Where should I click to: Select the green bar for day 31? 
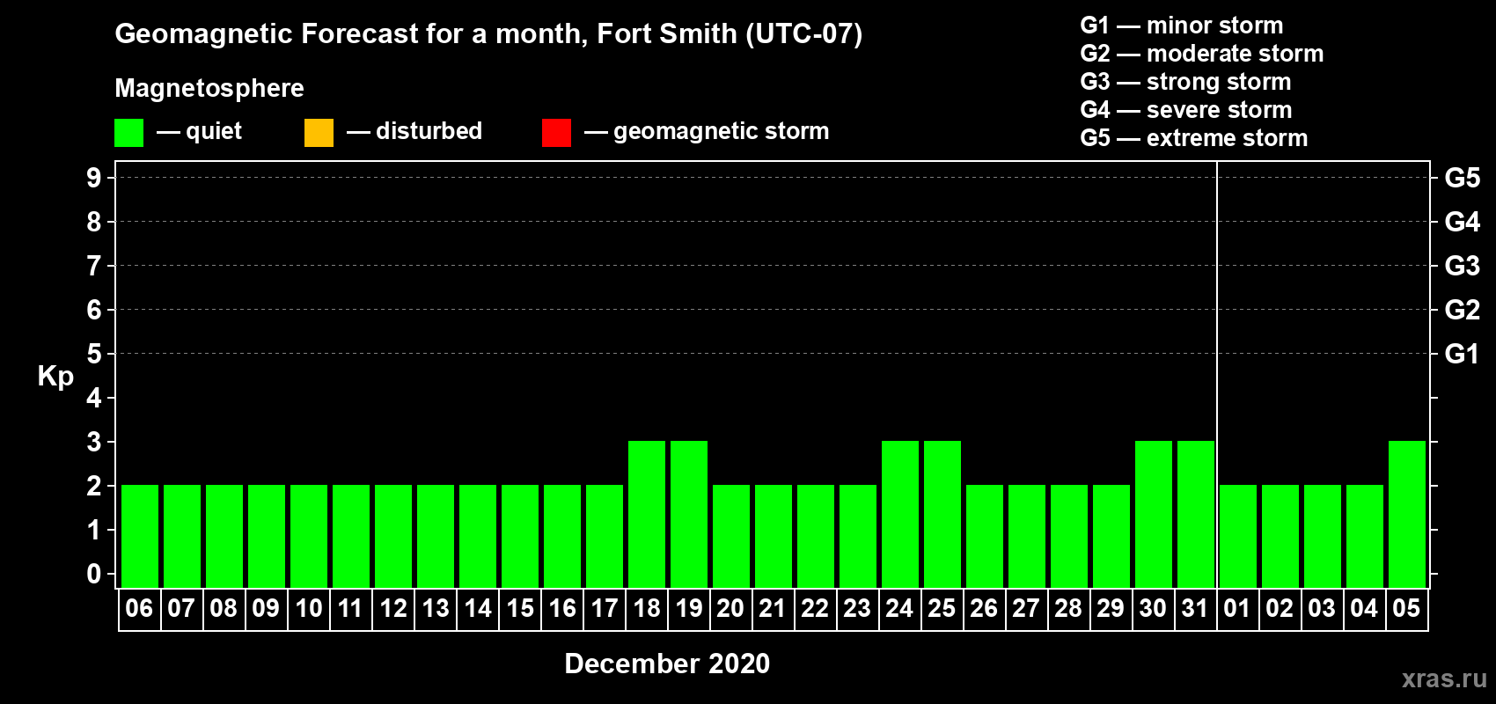(x=1196, y=514)
